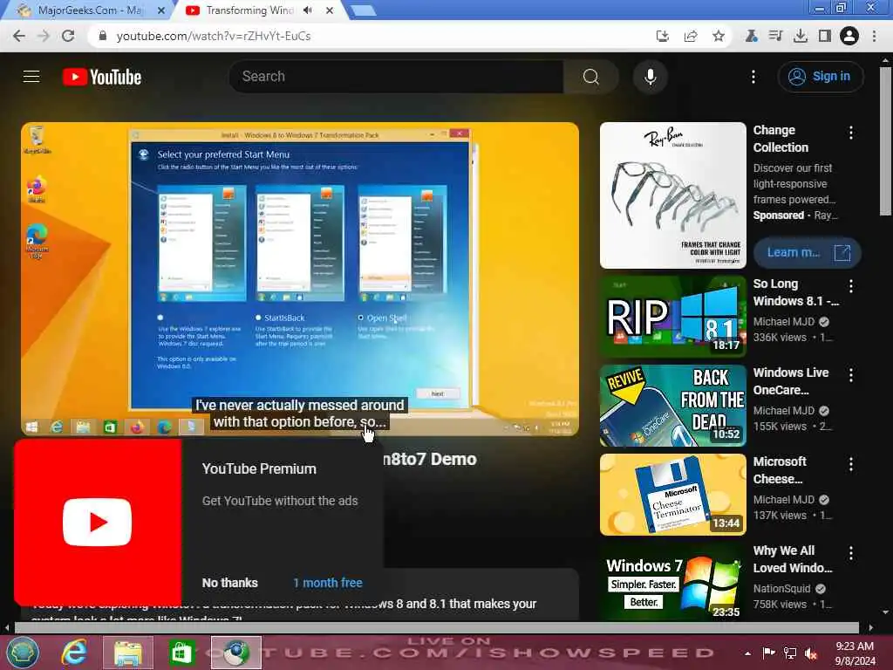
Task: Mute the tab via speaker icon
Action: coord(308,10)
